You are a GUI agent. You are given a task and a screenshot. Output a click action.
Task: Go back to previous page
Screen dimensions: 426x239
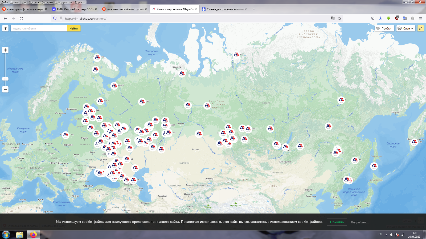5,18
